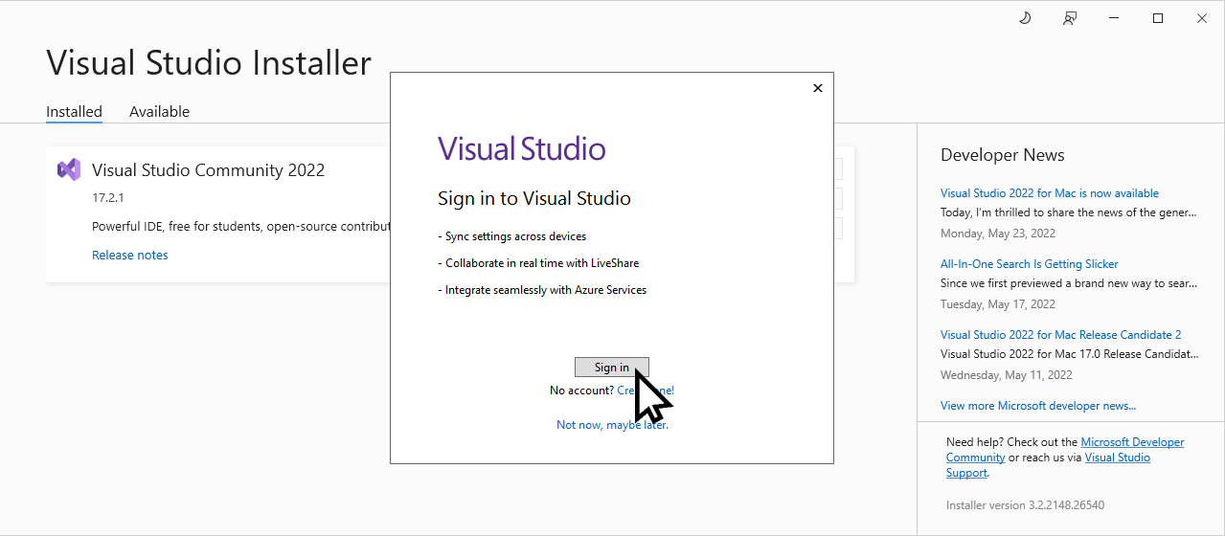Visit the Microsoft Developer Community link
The width and height of the screenshot is (1225, 536).
pyautogui.click(x=1065, y=450)
